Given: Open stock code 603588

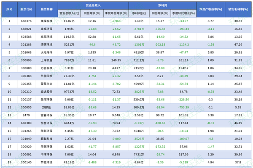Looking at the screenshot, I should [26, 37].
